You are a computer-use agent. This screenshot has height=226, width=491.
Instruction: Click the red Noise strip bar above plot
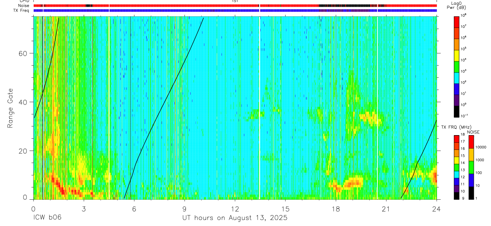coord(235,6)
